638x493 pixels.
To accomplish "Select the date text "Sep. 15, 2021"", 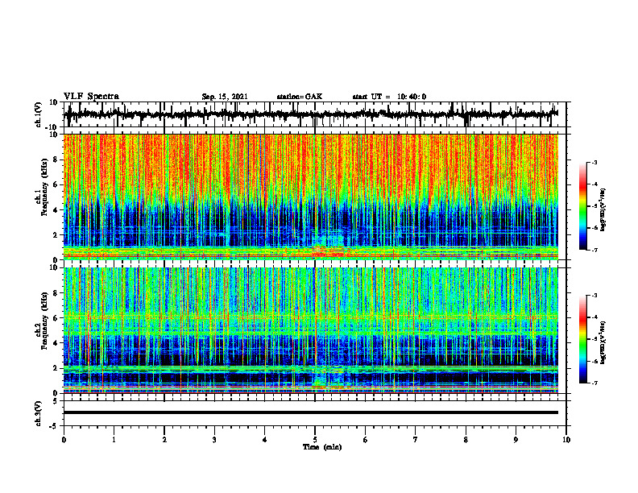I will point(225,97).
